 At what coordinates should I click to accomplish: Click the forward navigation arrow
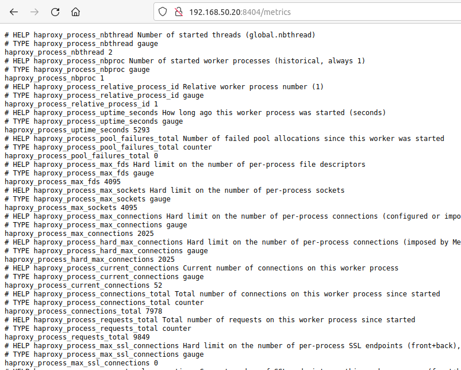pyautogui.click(x=34, y=12)
